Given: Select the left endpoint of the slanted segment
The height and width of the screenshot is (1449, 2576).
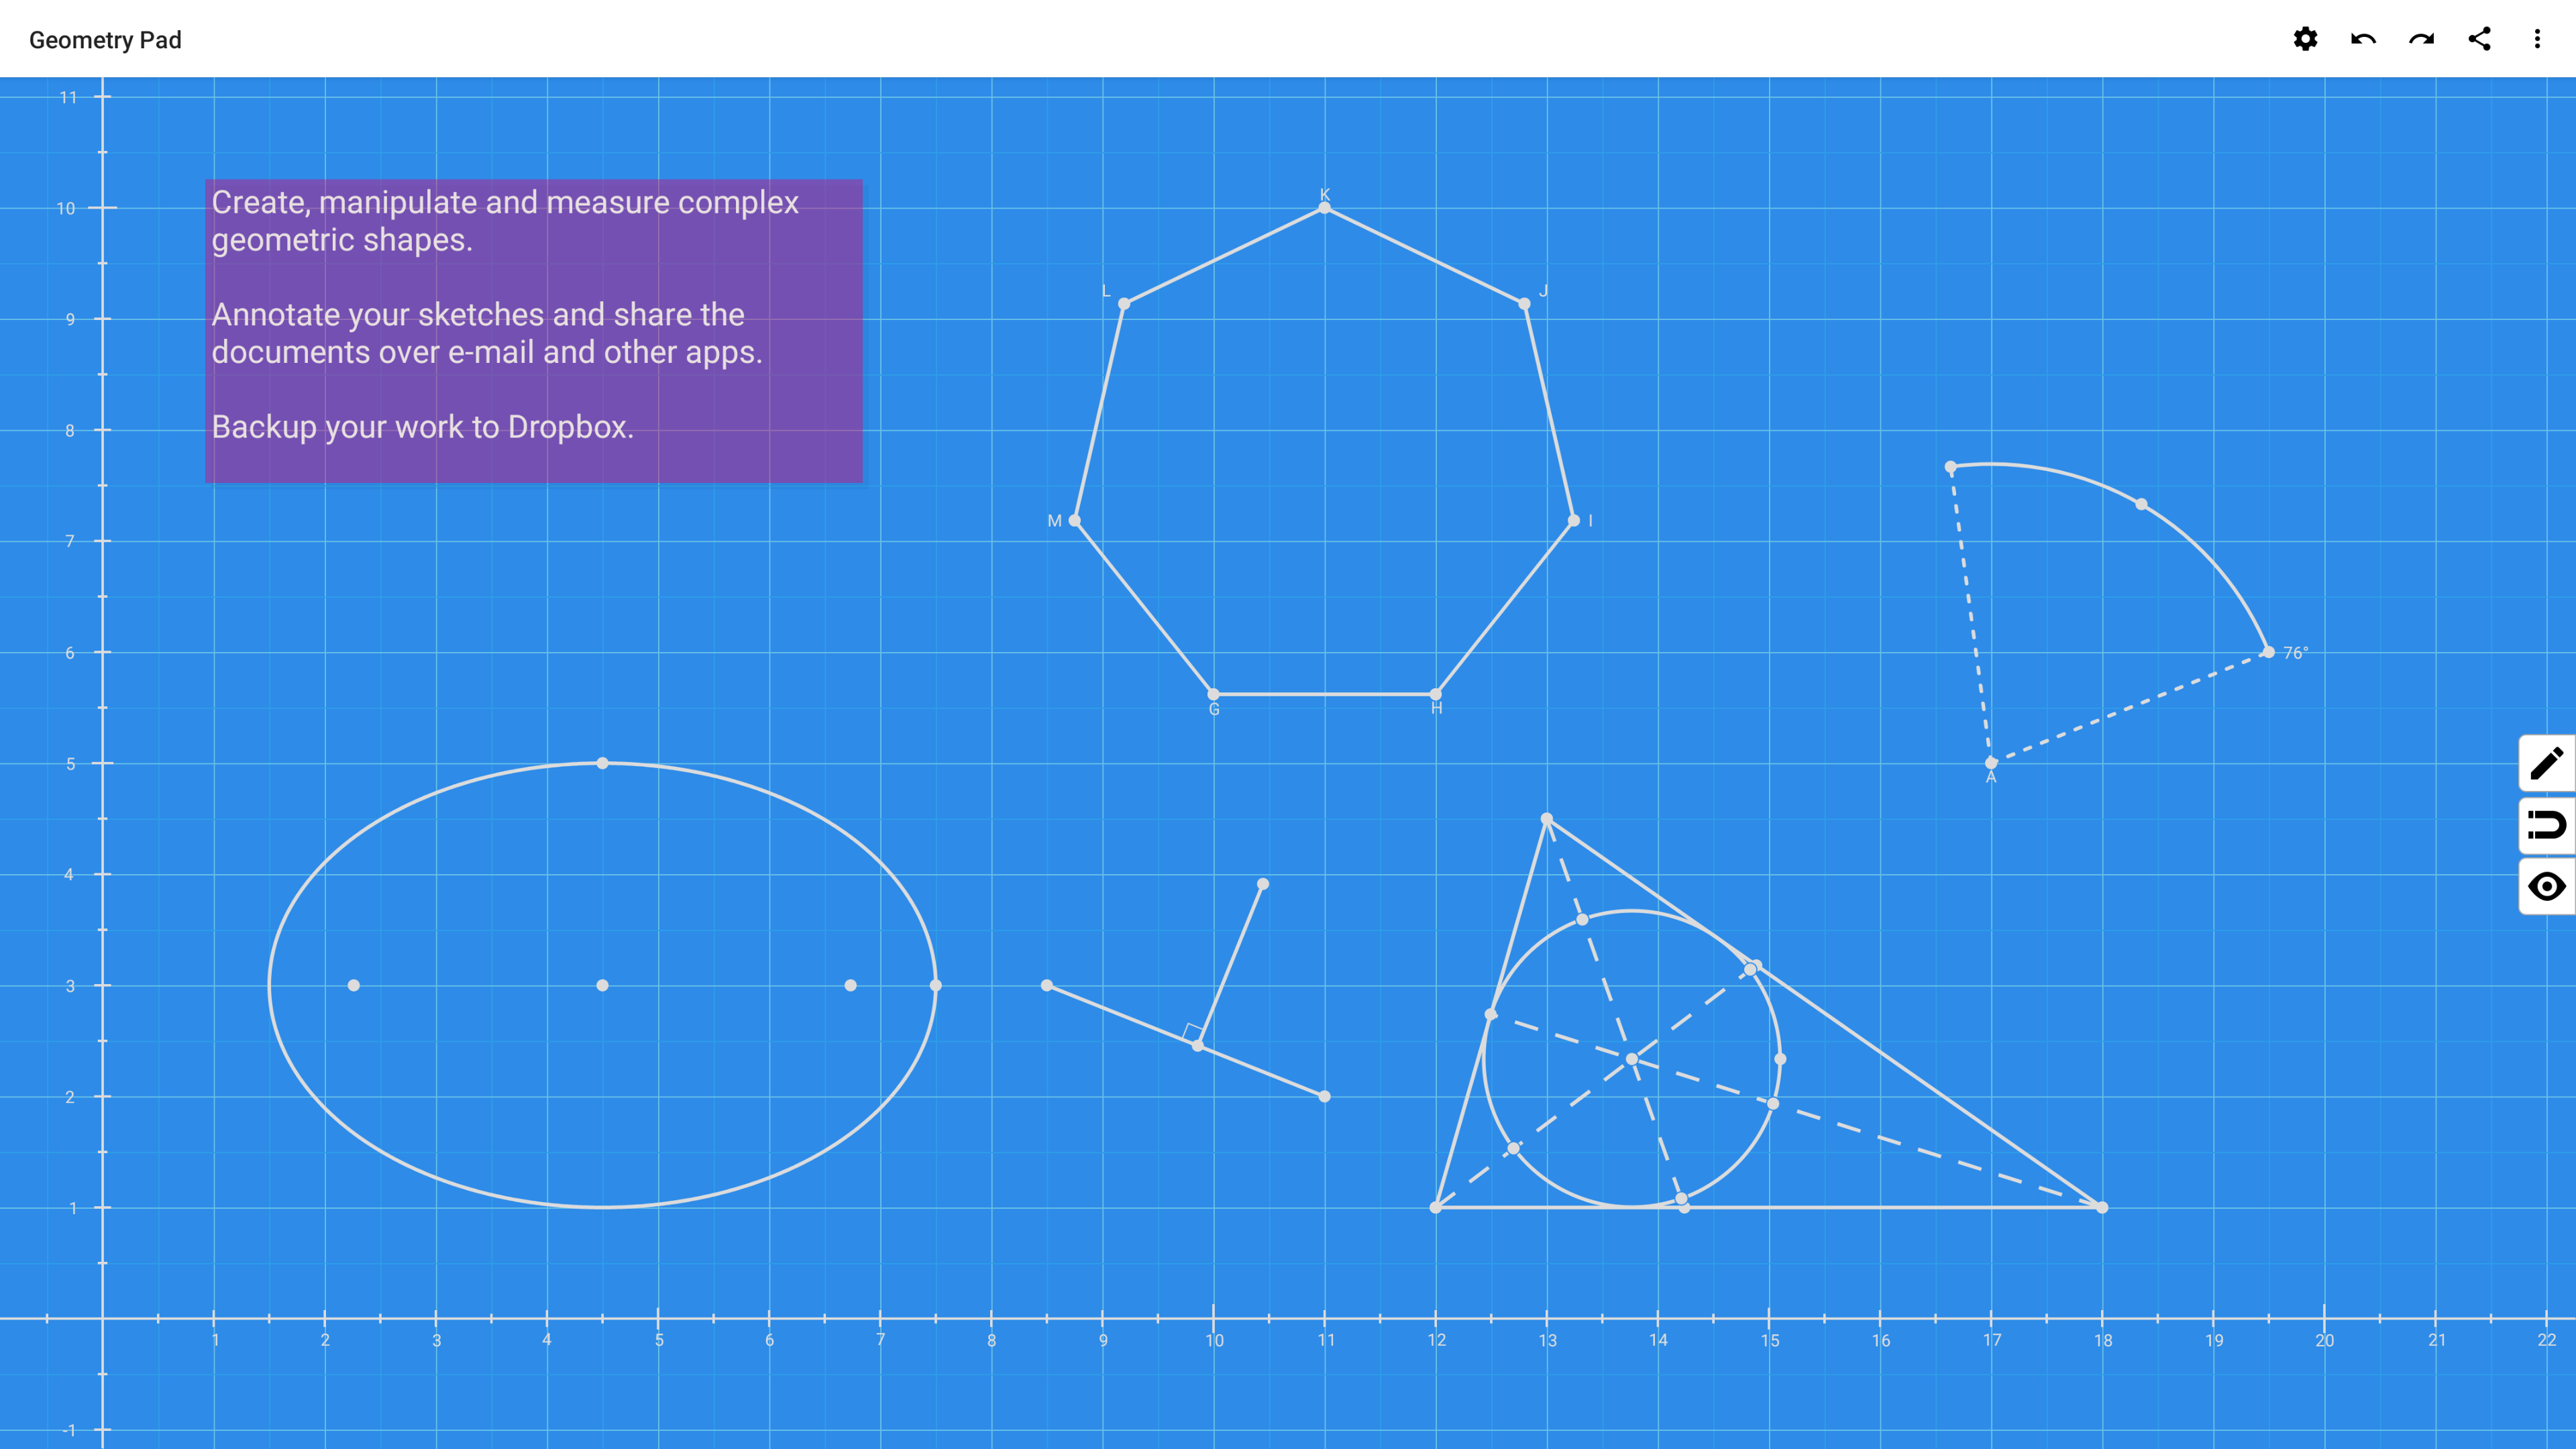Looking at the screenshot, I should 1047,985.
